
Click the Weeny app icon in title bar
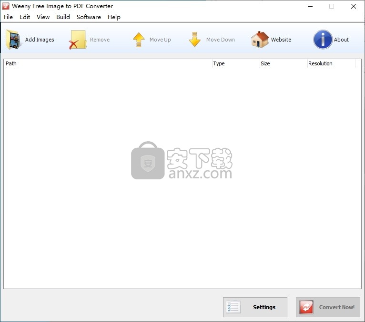tap(6, 6)
